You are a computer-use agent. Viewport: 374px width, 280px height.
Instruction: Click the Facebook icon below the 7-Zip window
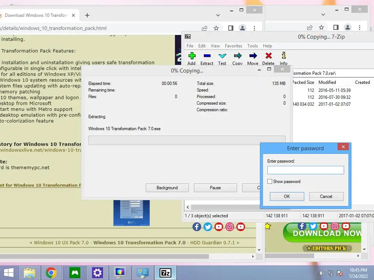(x=197, y=227)
